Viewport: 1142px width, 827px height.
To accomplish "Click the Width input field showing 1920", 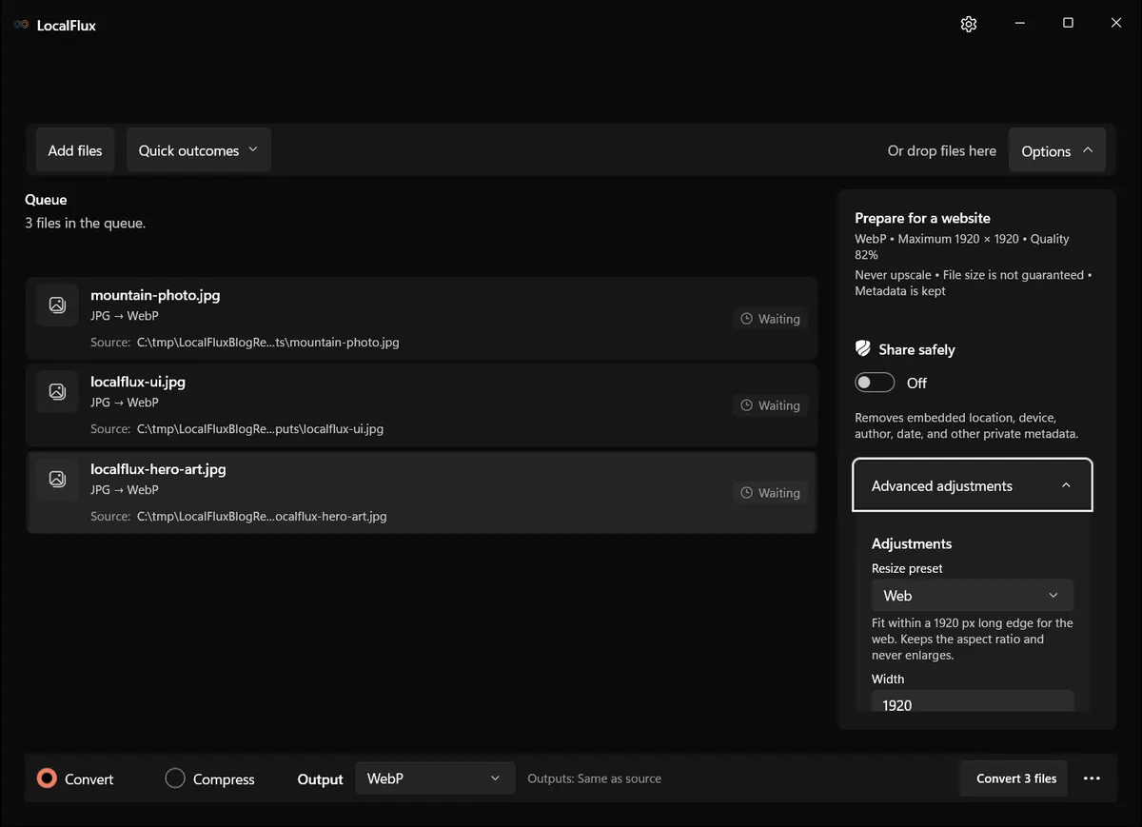I will [x=973, y=702].
